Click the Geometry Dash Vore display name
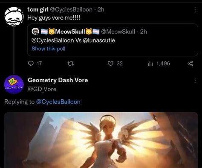 58,80
